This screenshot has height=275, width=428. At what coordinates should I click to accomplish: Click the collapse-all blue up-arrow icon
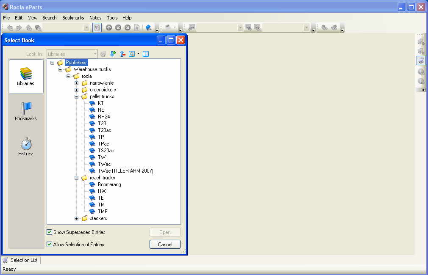(122, 54)
